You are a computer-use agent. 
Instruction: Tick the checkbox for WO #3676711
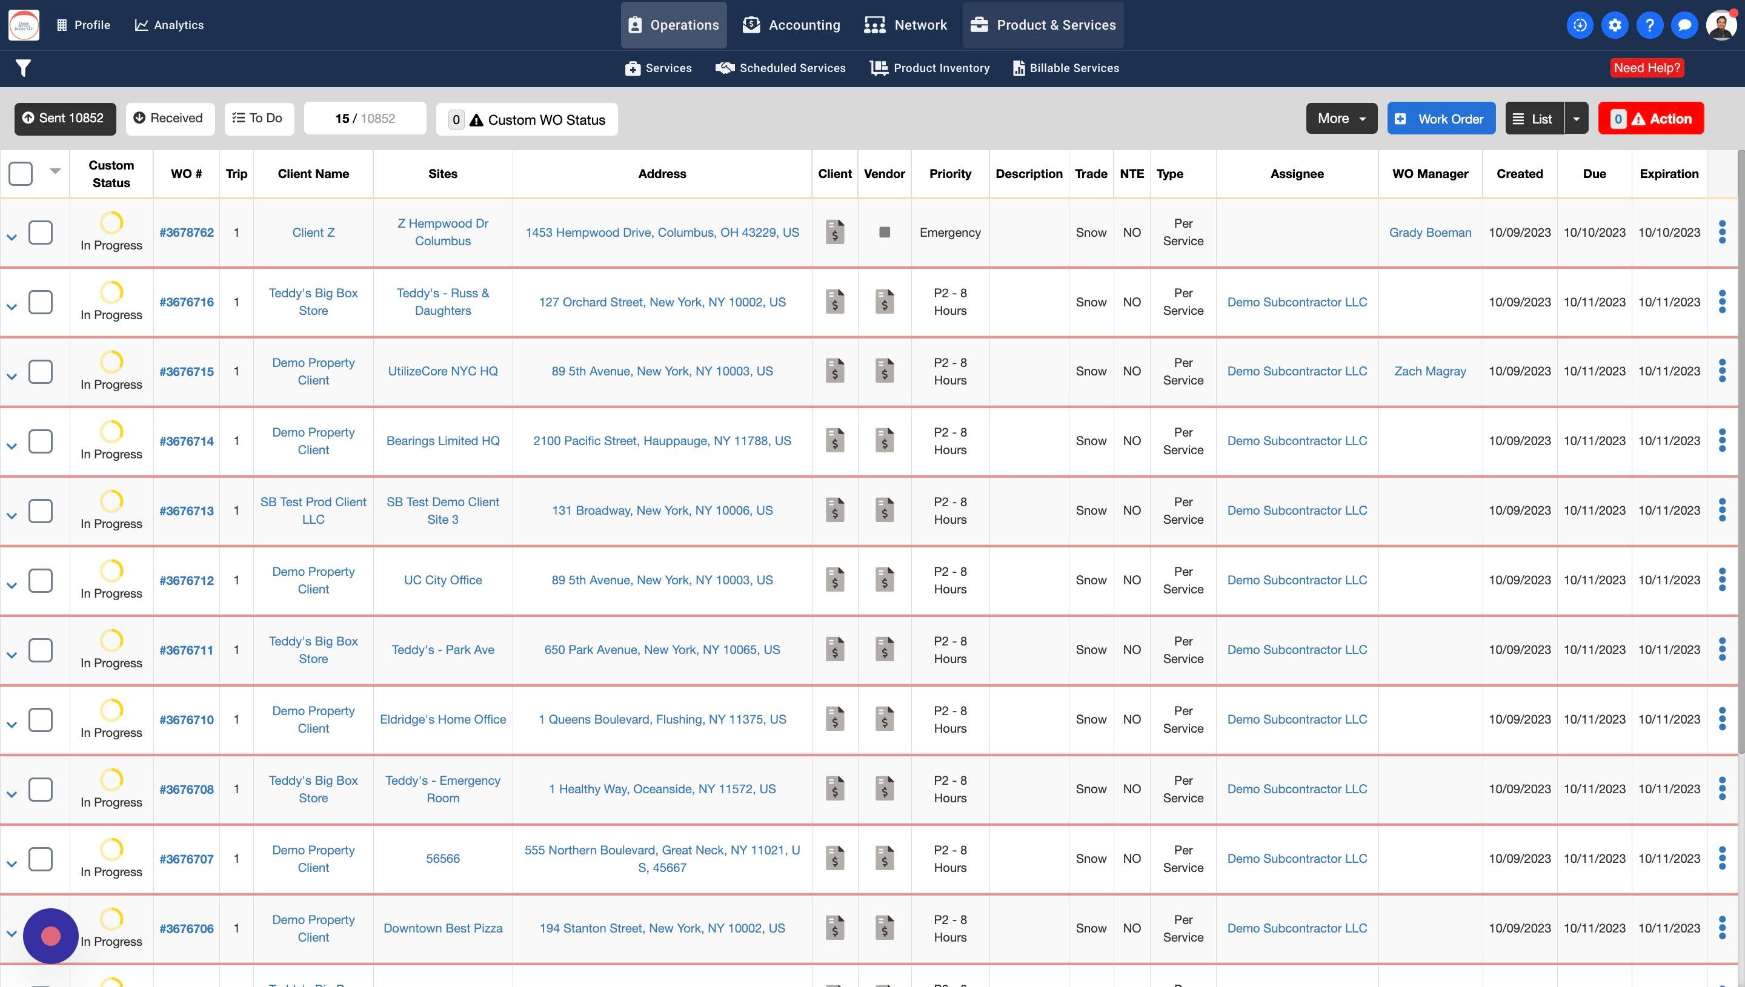coord(41,650)
